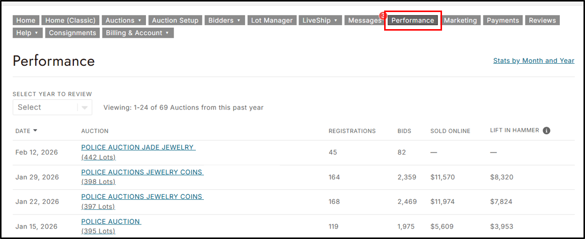
Task: Open the Home menu item
Action: [x=26, y=21]
